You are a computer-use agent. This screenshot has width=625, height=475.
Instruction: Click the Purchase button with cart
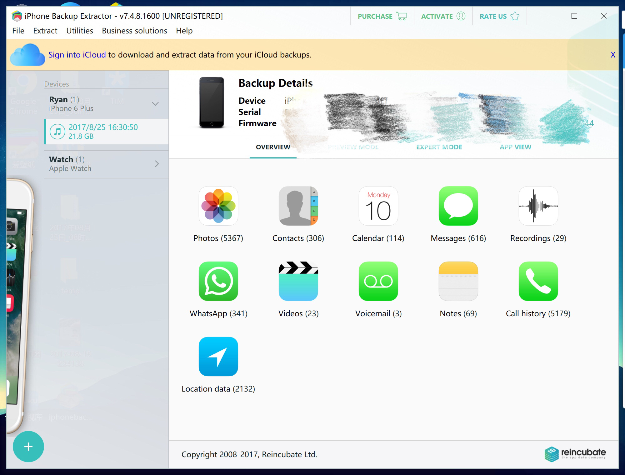pos(382,16)
